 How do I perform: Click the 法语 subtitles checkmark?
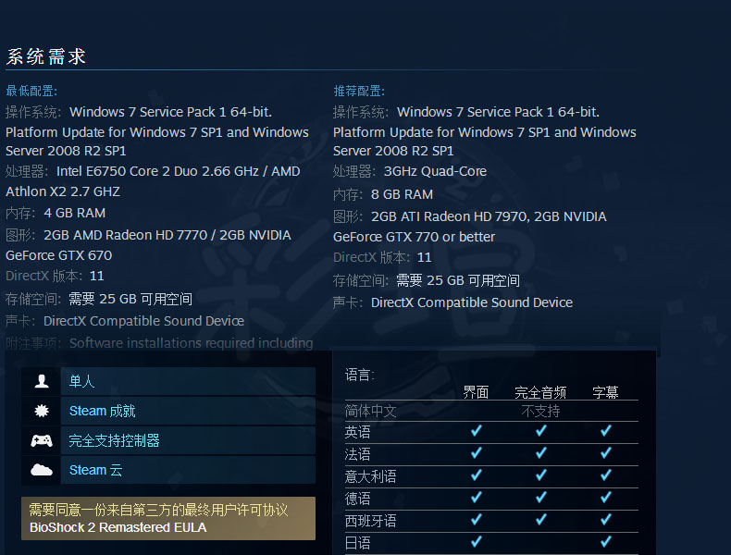[x=605, y=452]
